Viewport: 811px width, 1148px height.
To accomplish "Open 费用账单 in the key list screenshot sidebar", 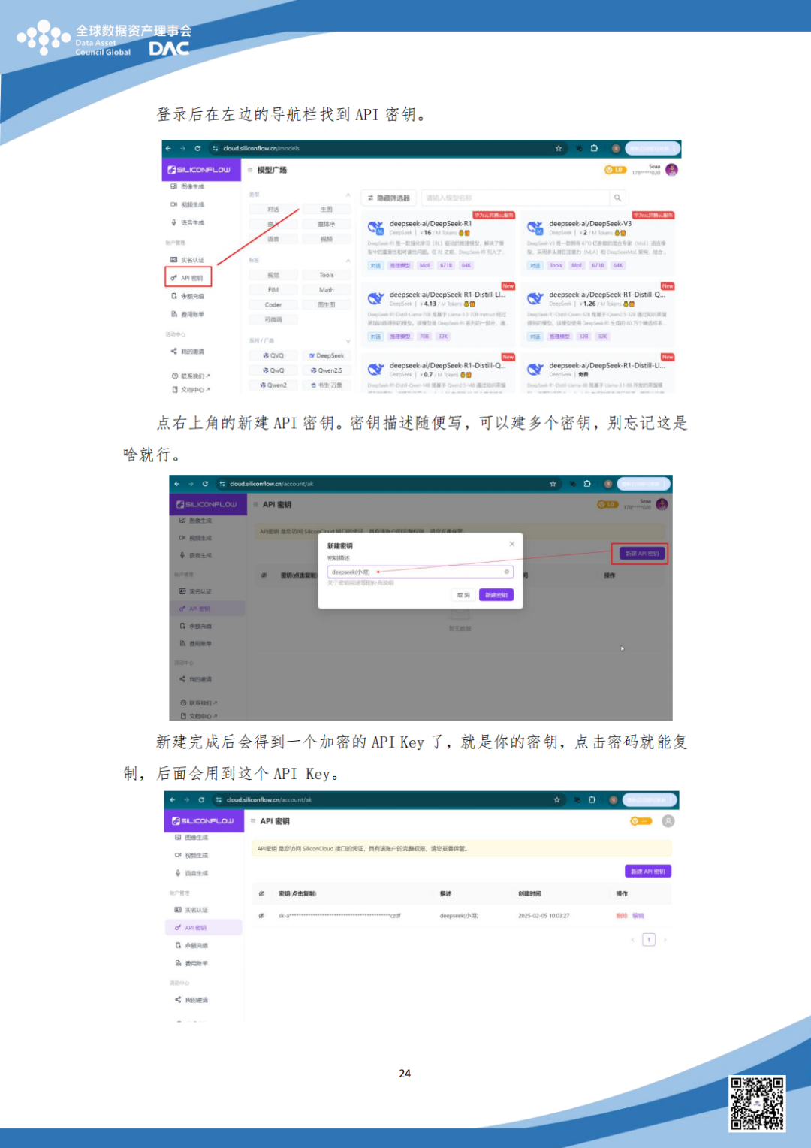I will point(192,963).
